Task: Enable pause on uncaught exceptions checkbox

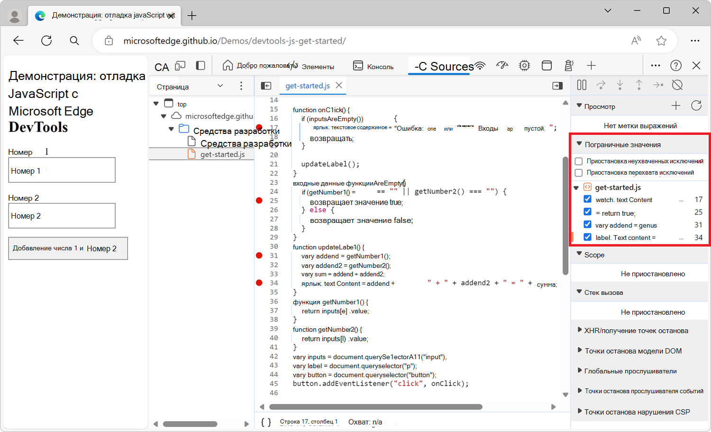Action: click(579, 161)
